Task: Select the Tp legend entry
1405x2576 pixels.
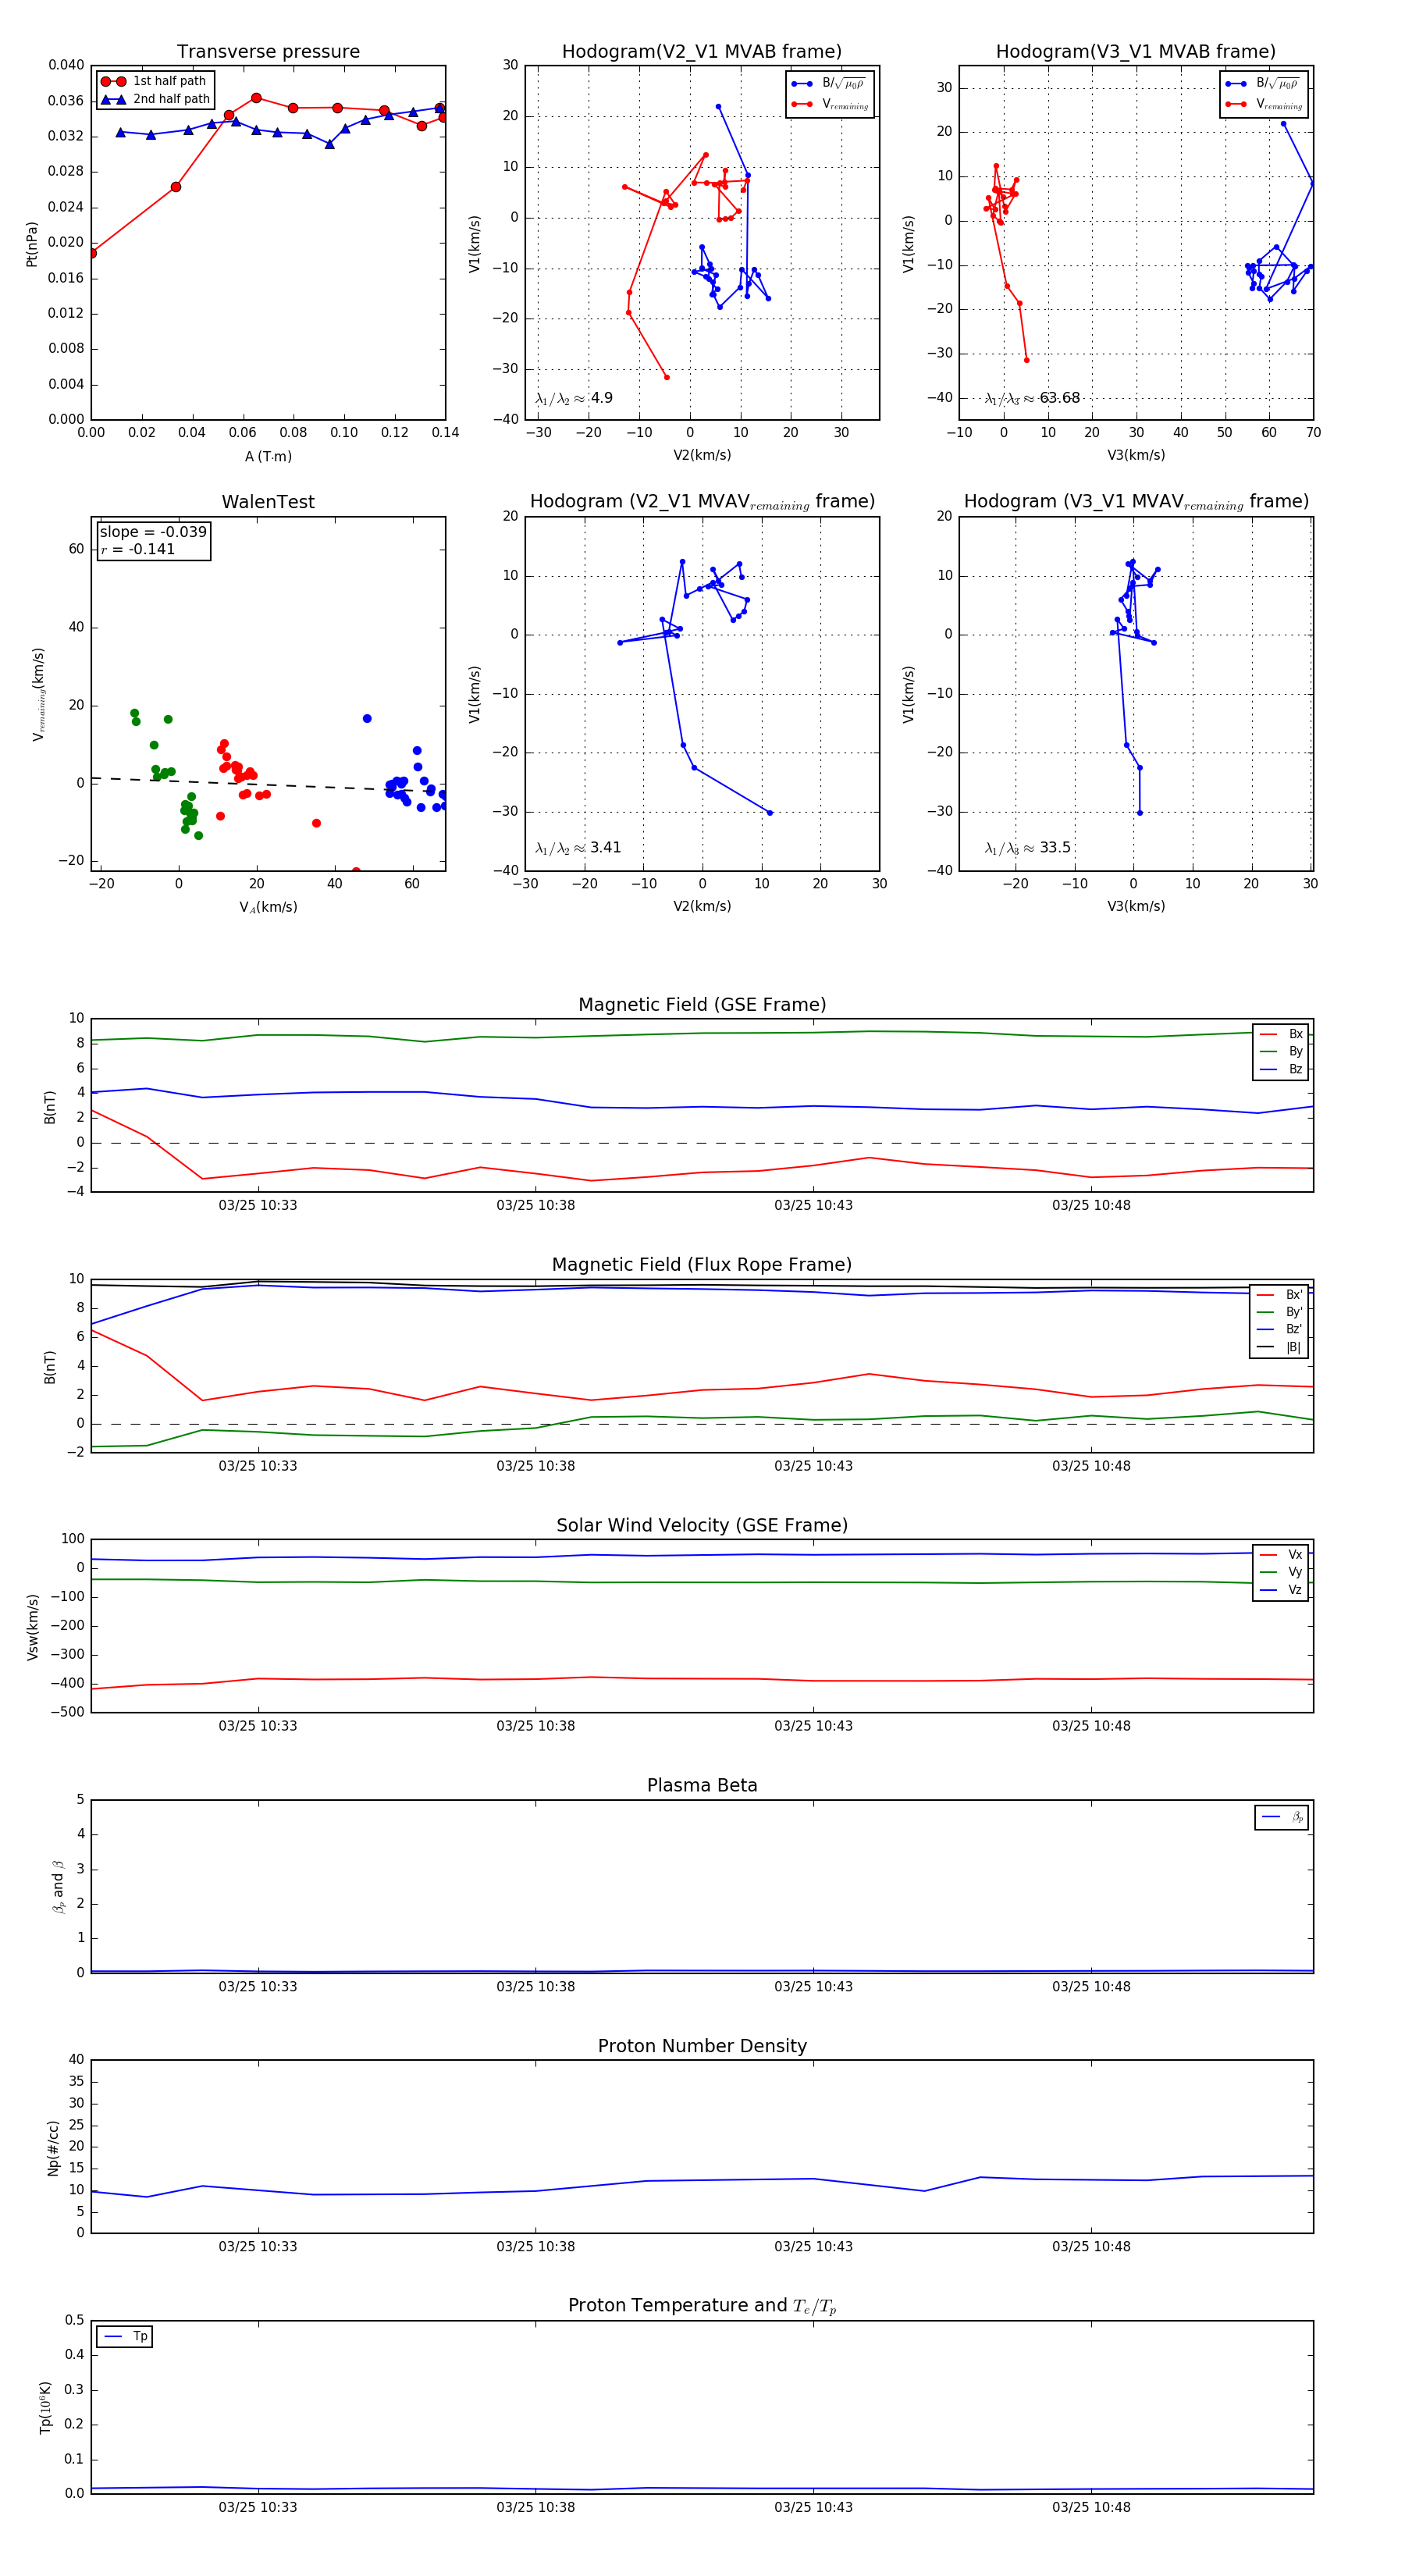Action: click(125, 2337)
